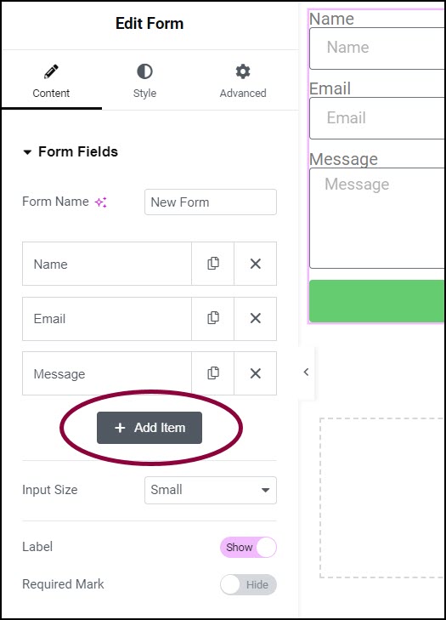446x620 pixels.
Task: Collapse the editor panel with arrow handle
Action: click(x=306, y=372)
